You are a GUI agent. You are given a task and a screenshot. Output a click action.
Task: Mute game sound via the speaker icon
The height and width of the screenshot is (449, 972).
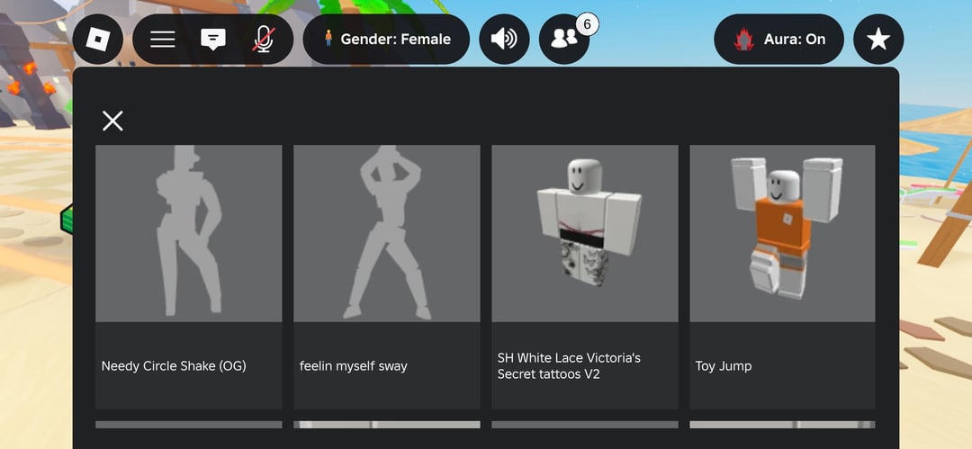504,40
